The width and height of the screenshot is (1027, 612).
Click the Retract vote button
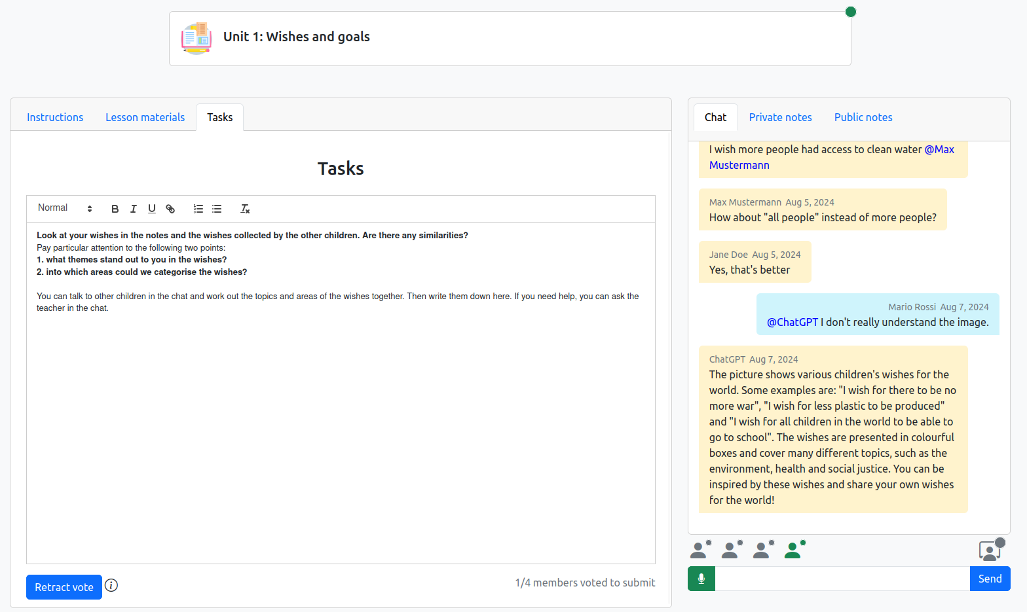[64, 587]
